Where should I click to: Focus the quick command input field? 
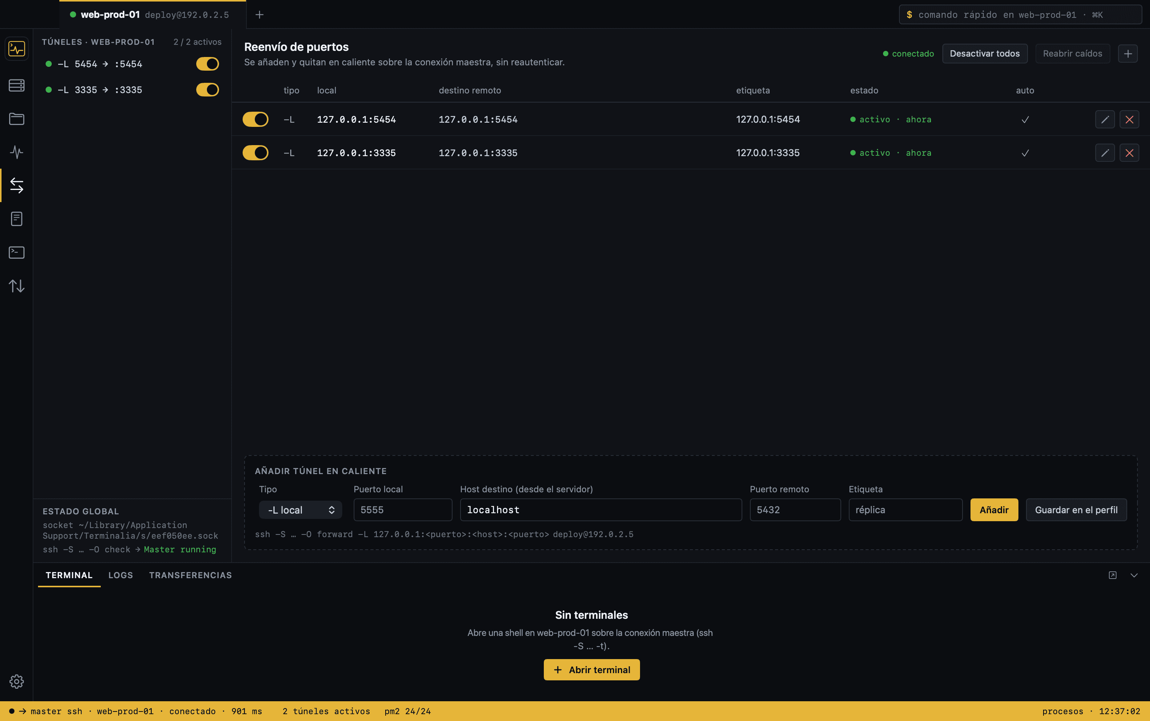point(1020,15)
